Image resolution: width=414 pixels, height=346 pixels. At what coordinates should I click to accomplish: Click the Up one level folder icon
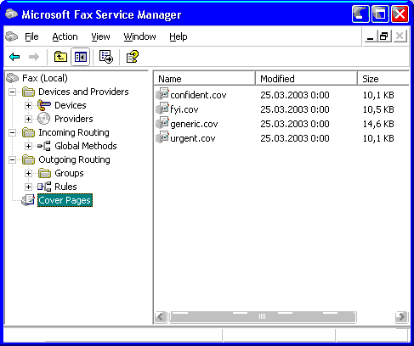tap(60, 57)
